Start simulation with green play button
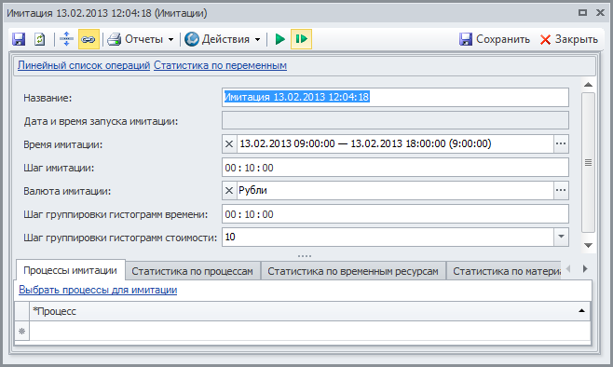The width and height of the screenshot is (613, 367). (279, 39)
